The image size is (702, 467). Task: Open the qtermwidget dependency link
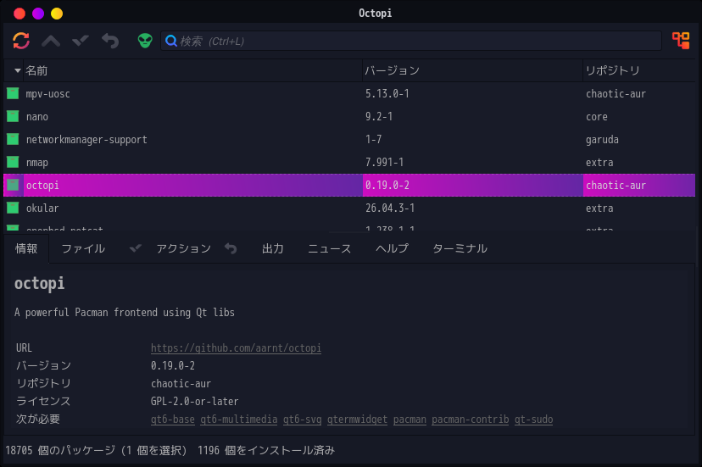point(357,420)
